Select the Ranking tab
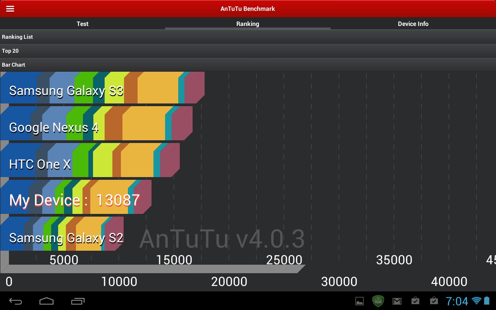 [248, 24]
